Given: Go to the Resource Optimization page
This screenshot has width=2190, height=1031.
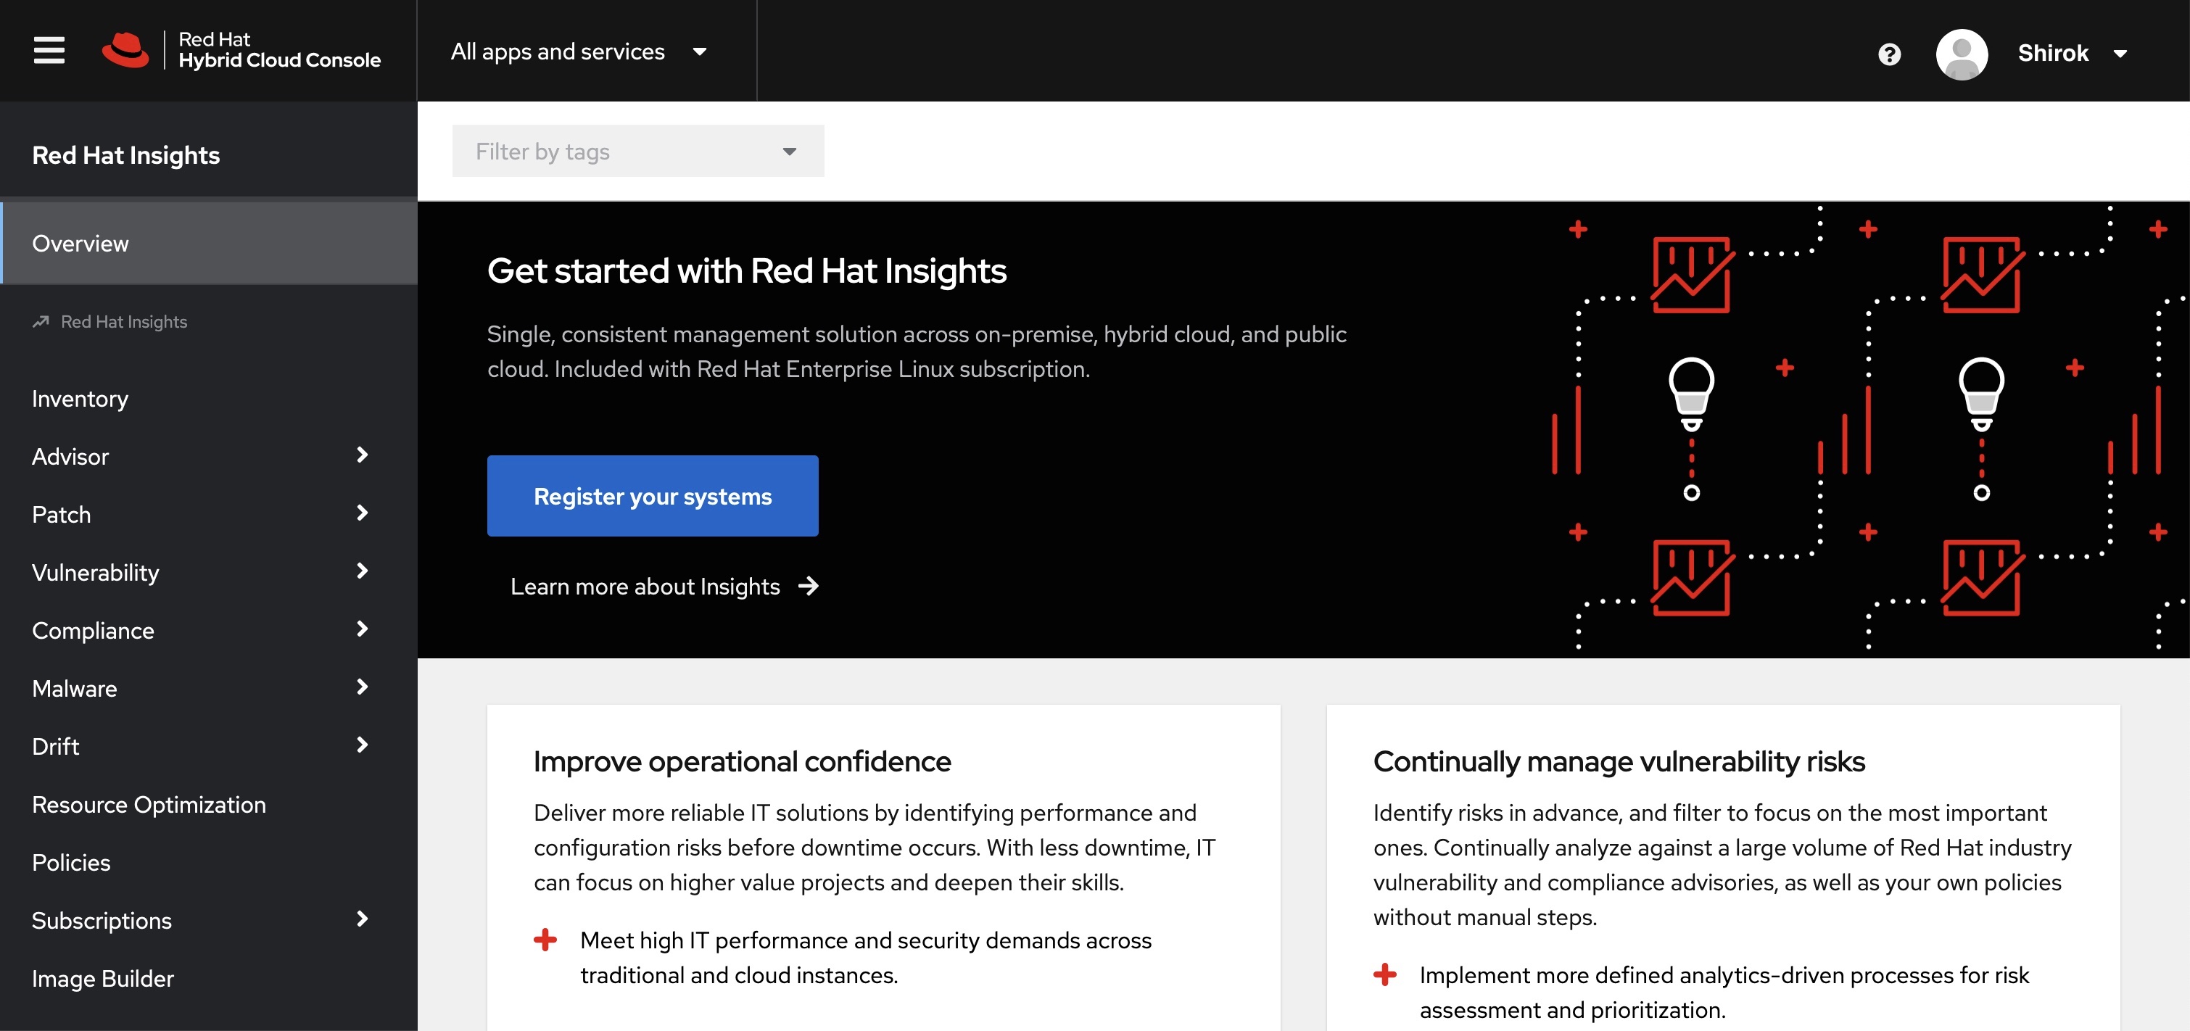Looking at the screenshot, I should coord(148,804).
